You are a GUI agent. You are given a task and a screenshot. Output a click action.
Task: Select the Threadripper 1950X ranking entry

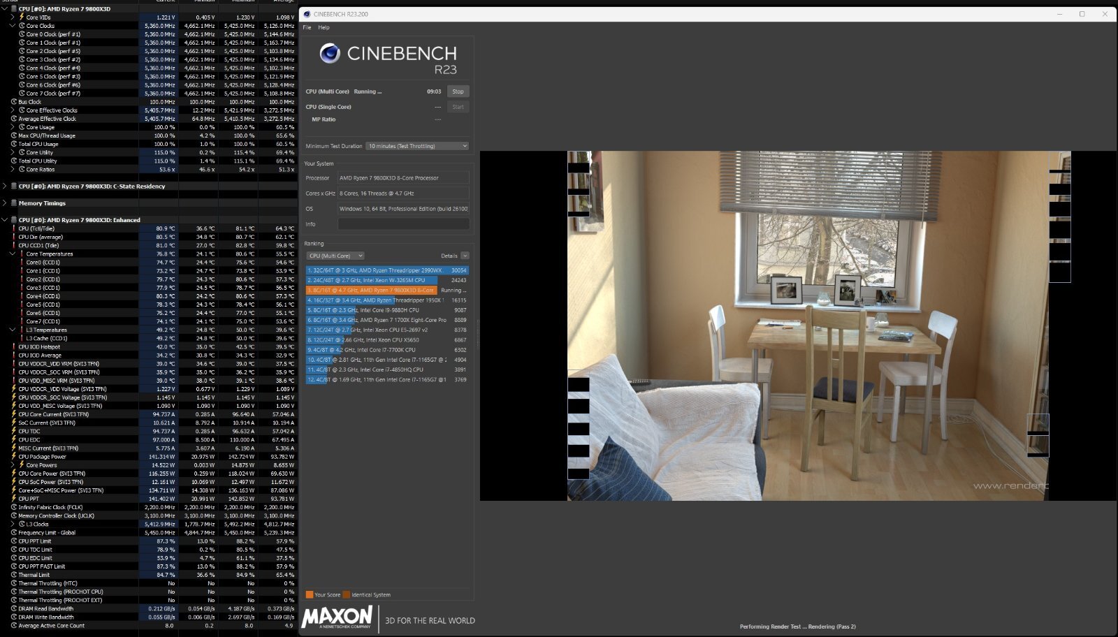[x=387, y=300]
